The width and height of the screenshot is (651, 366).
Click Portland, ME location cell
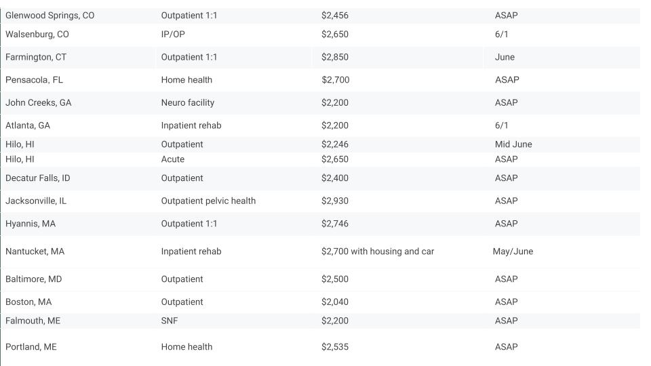(31, 347)
